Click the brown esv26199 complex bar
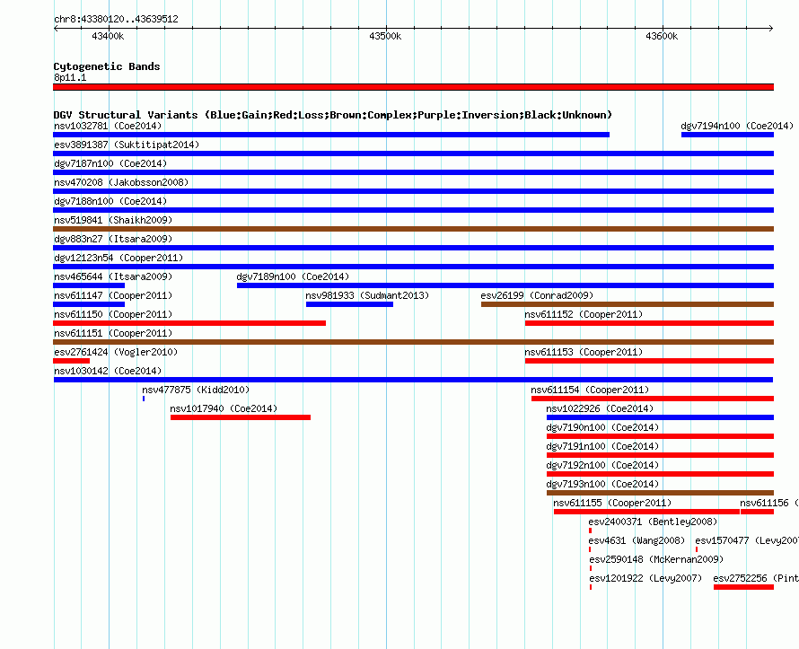The height and width of the screenshot is (649, 799). (628, 304)
